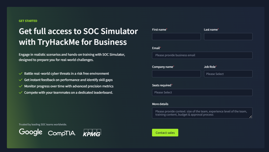Click the 'Engage in realistic scenarios' paragraph

point(72,57)
